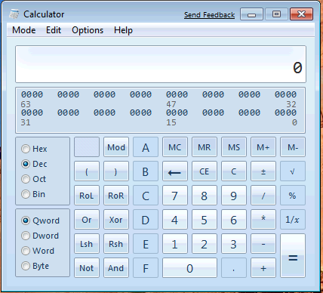The image size is (323, 293).
Task: Click the reciprocal 1/x key
Action: (x=293, y=220)
